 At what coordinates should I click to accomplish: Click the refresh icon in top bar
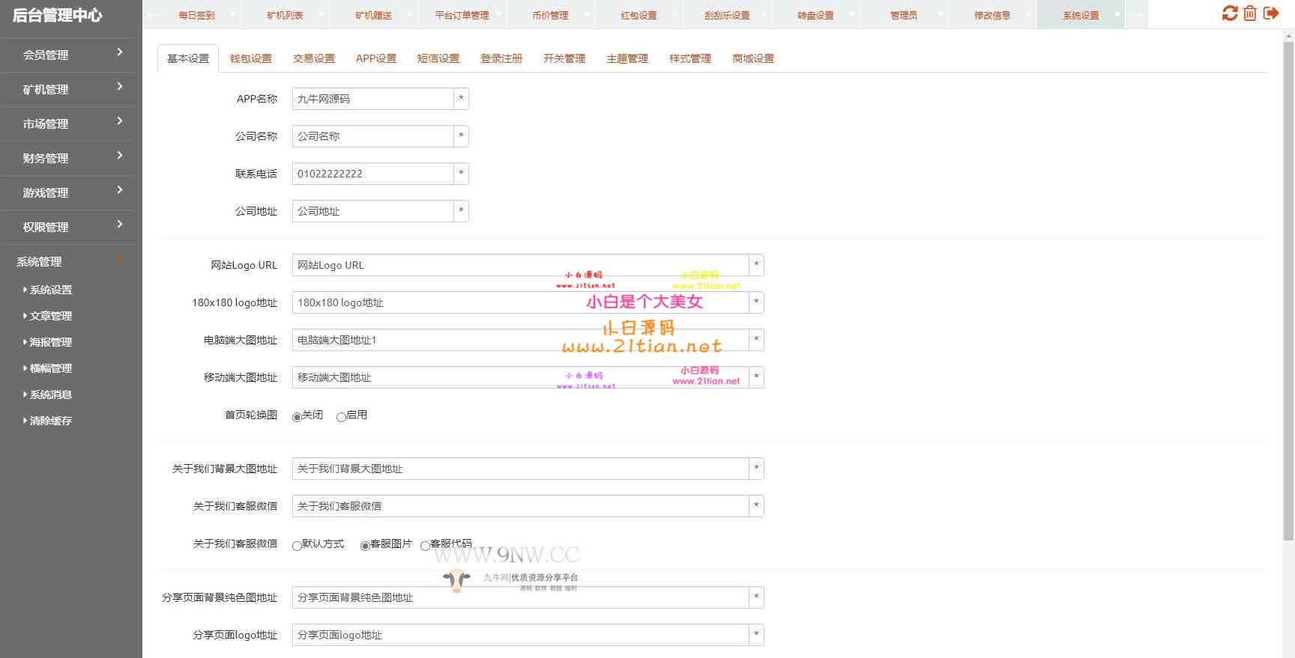(1229, 13)
